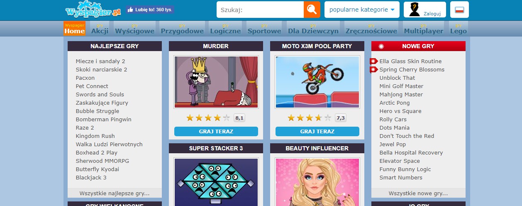
Task: Click Graj Teraz under Moto X3M Pool Party
Action: tap(317, 131)
